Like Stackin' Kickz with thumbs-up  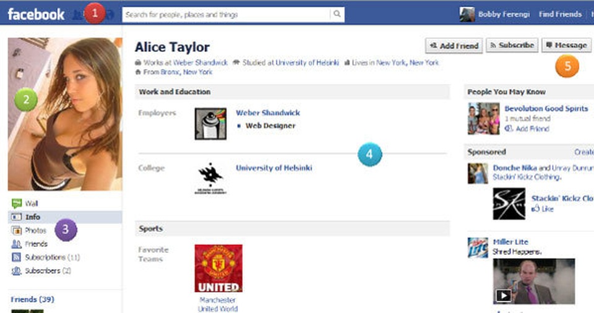point(542,209)
